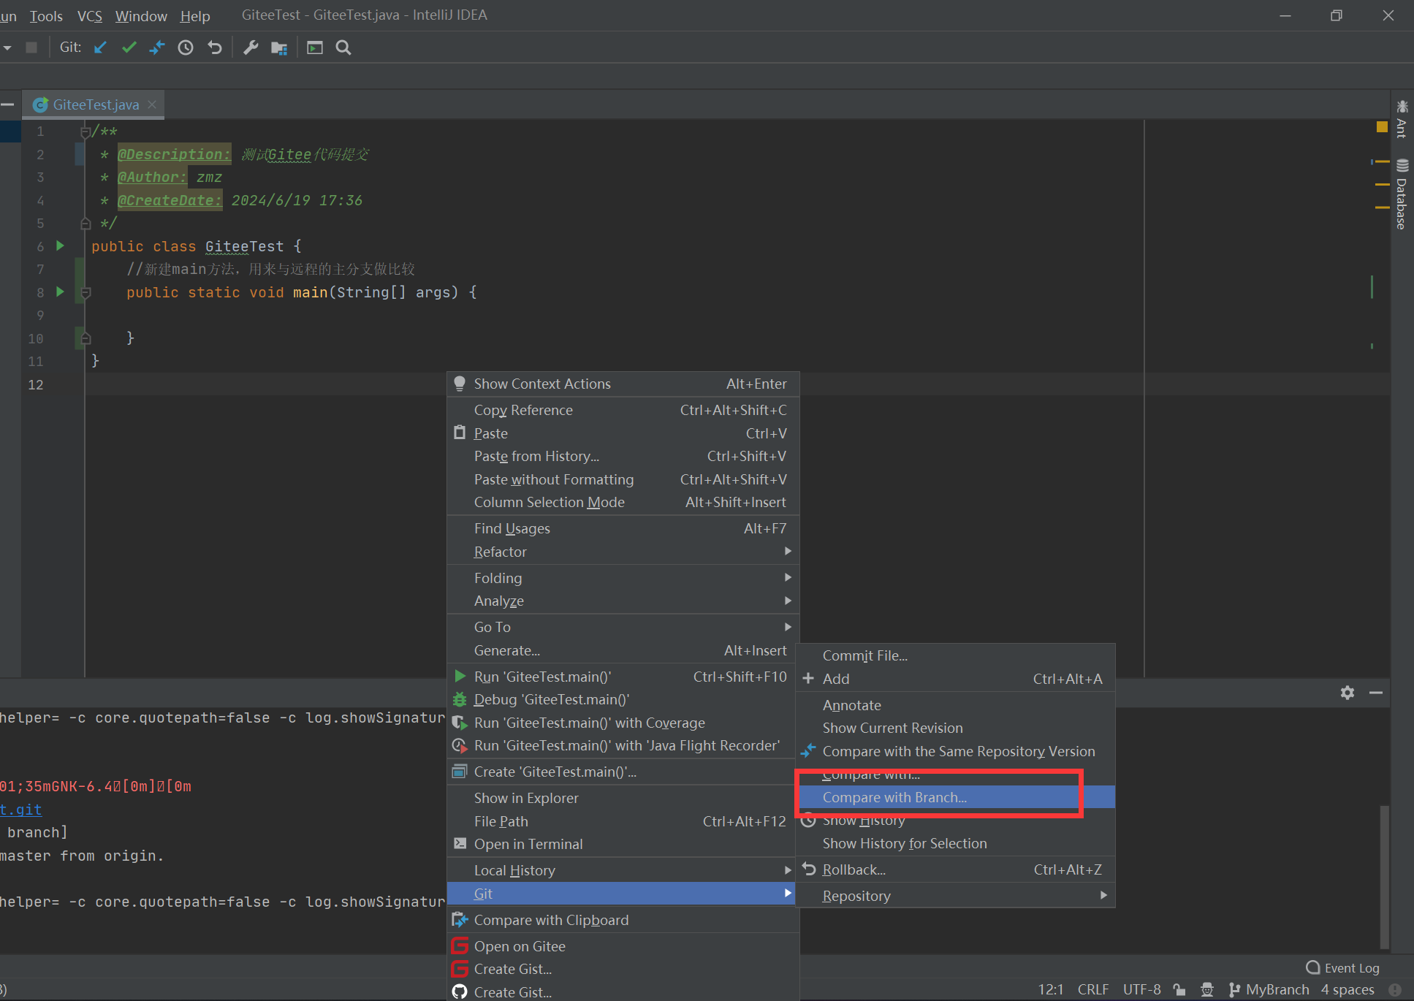Click 4 spaces indent setting in status bar
Screen dimensions: 1414x1001
1348,989
